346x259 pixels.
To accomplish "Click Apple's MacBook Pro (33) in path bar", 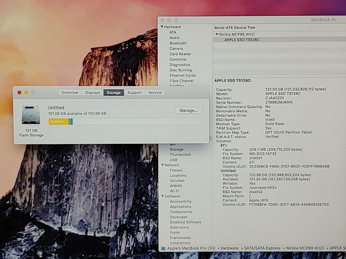I will (191, 248).
